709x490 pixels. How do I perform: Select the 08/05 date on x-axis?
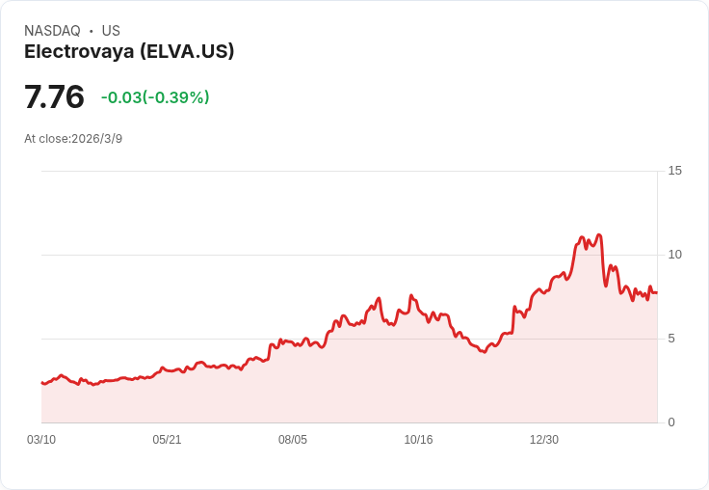pos(293,440)
